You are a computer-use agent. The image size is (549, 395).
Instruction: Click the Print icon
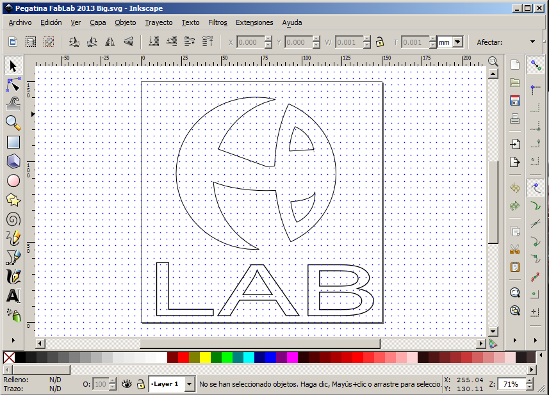[514, 118]
